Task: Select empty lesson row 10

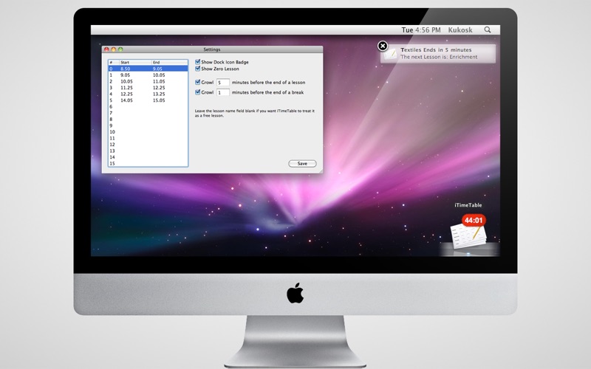Action: pos(148,132)
